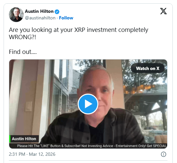Screen dimensions: 177x163
Task: Click the tweet text about XRP investment
Action: coord(79,34)
